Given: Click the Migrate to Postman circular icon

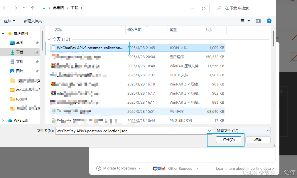Looking at the screenshot, I should click(x=99, y=168).
